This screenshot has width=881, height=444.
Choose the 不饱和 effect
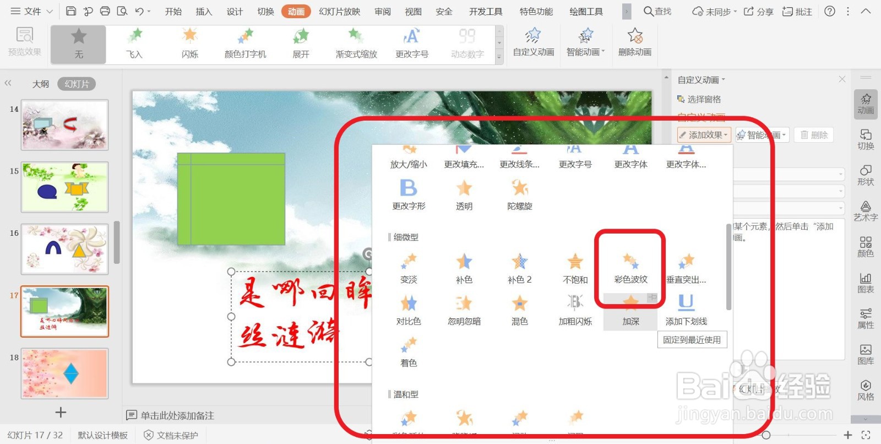[575, 268]
